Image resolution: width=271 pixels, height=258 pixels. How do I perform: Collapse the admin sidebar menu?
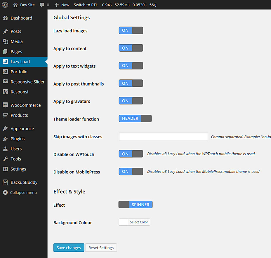click(20, 193)
